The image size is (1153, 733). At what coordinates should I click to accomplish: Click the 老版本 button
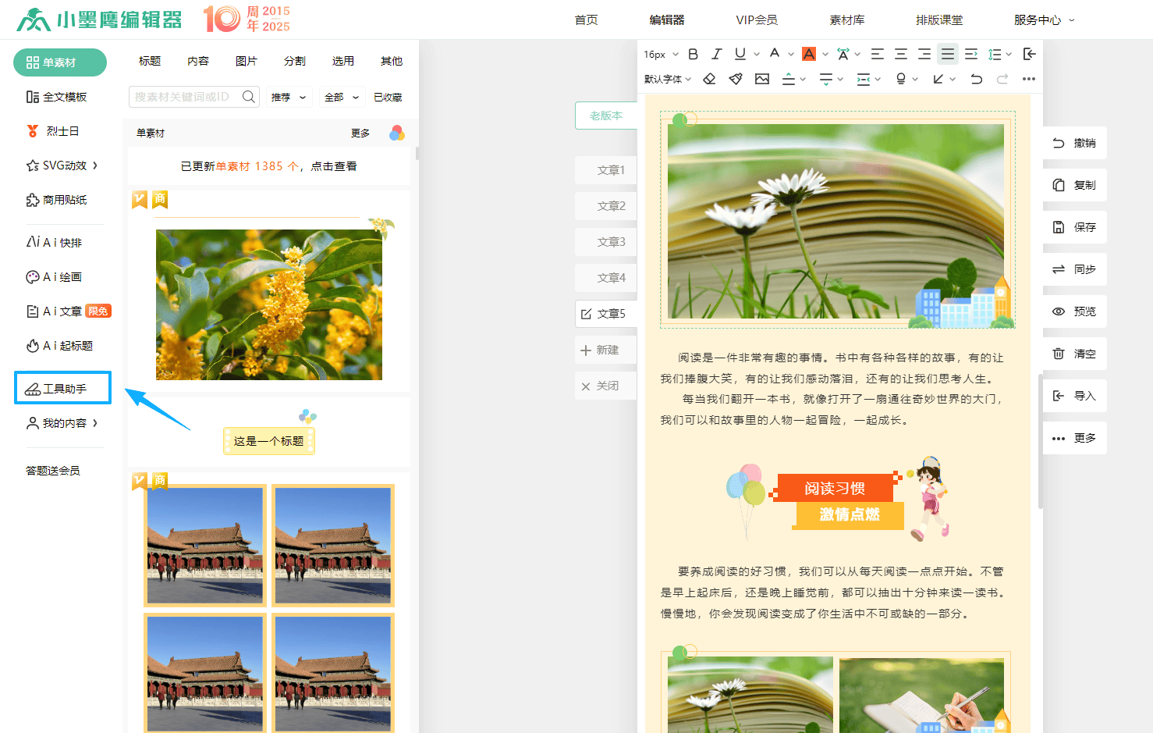(x=606, y=116)
